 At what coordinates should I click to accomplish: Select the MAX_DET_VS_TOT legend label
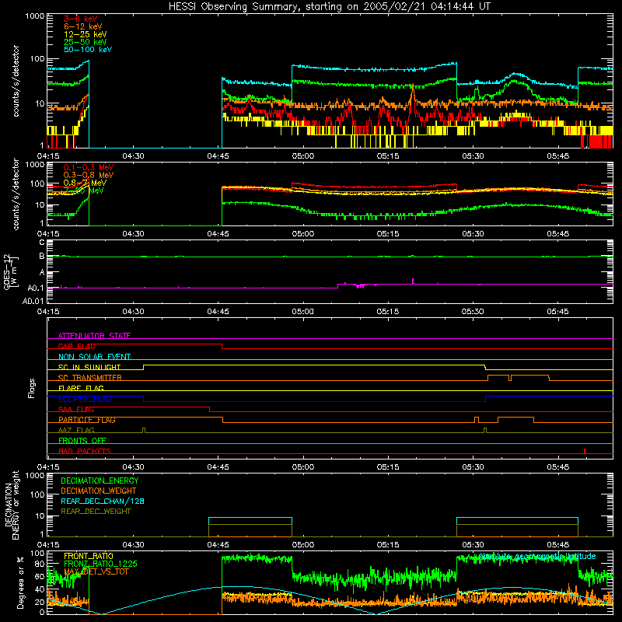96,571
